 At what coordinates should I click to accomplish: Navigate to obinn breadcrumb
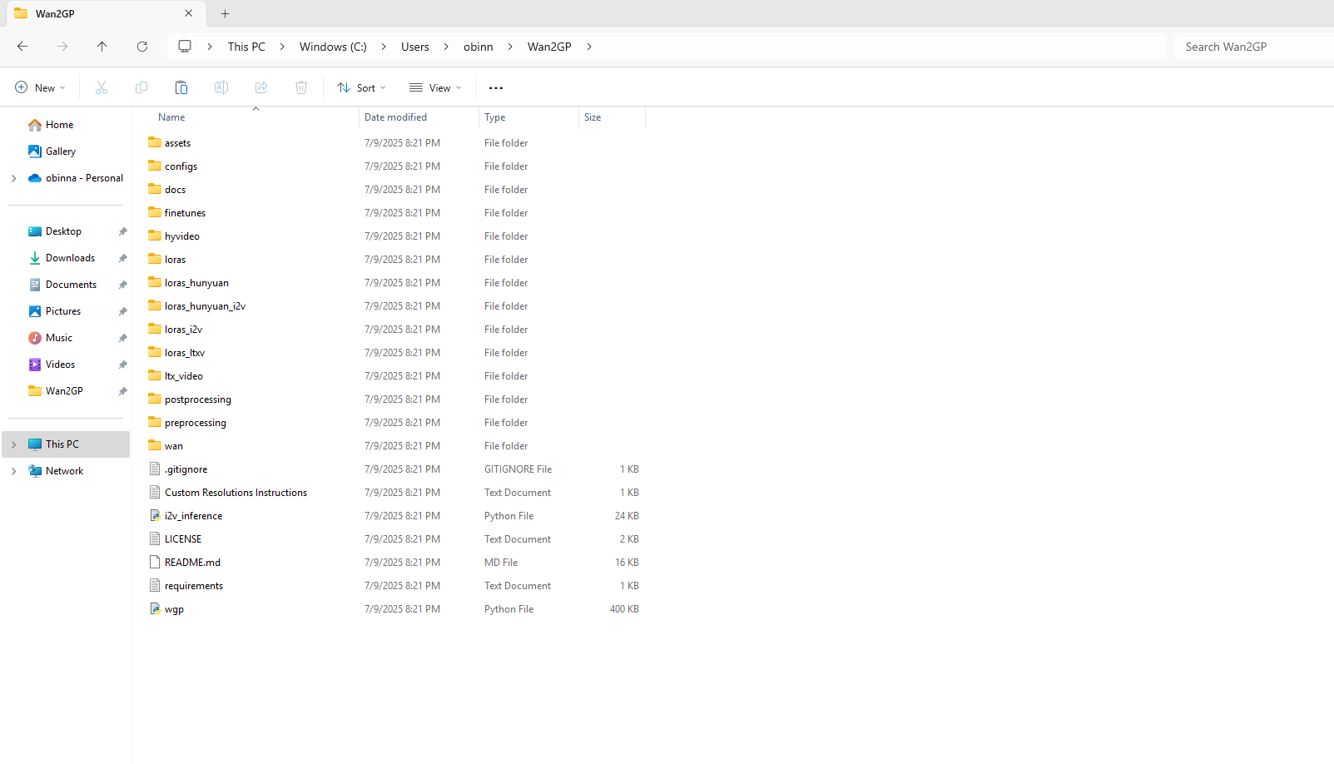click(479, 47)
